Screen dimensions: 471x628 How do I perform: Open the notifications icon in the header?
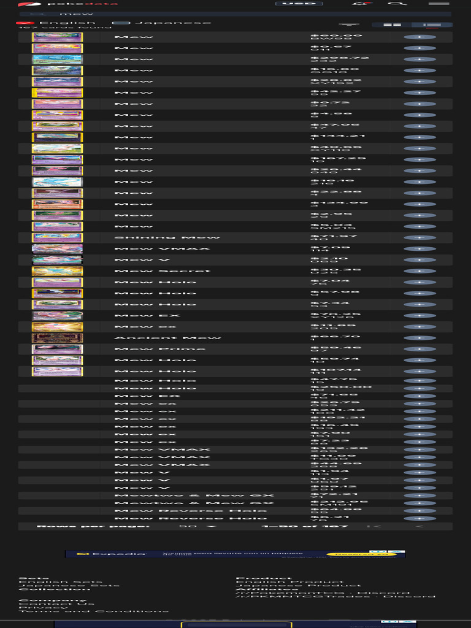pos(362,4)
